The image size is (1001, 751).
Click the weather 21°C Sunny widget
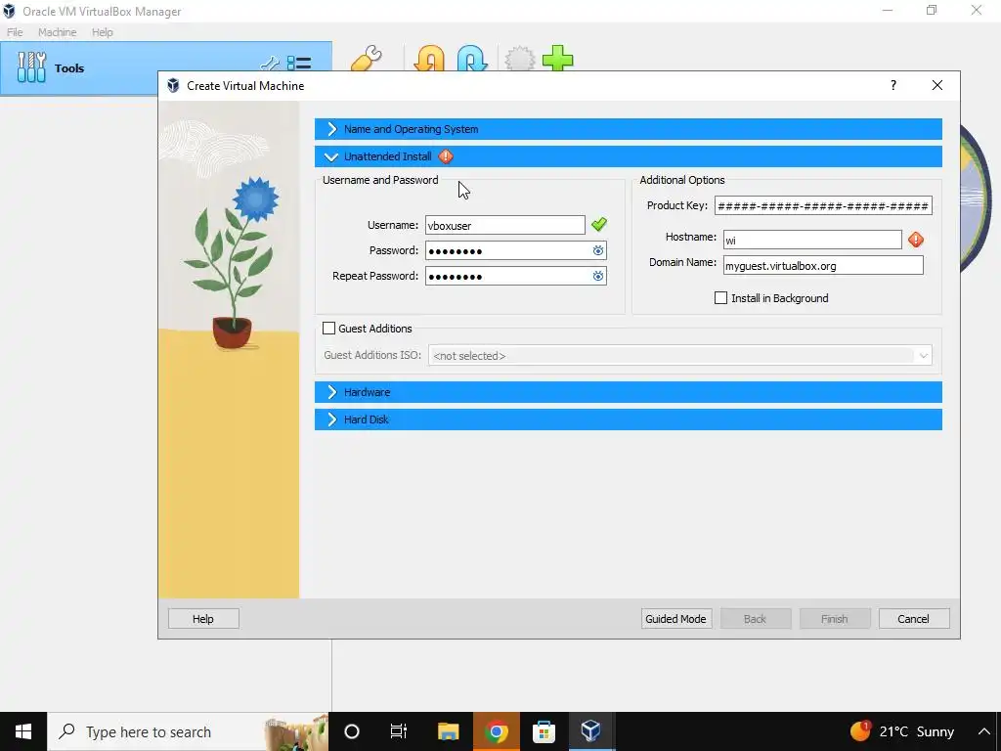[x=902, y=731]
